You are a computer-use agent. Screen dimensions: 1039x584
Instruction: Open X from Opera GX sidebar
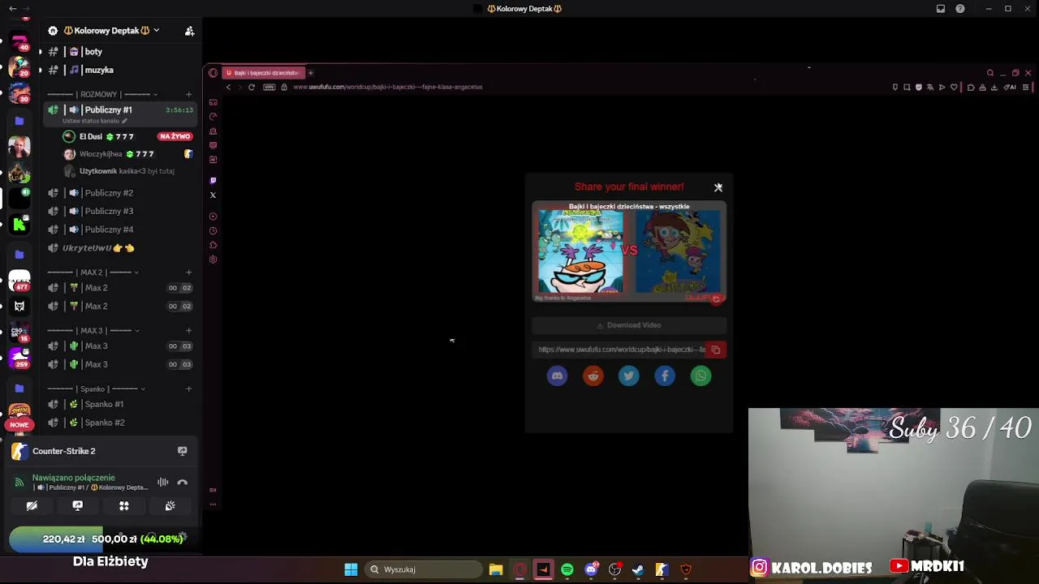(x=213, y=195)
